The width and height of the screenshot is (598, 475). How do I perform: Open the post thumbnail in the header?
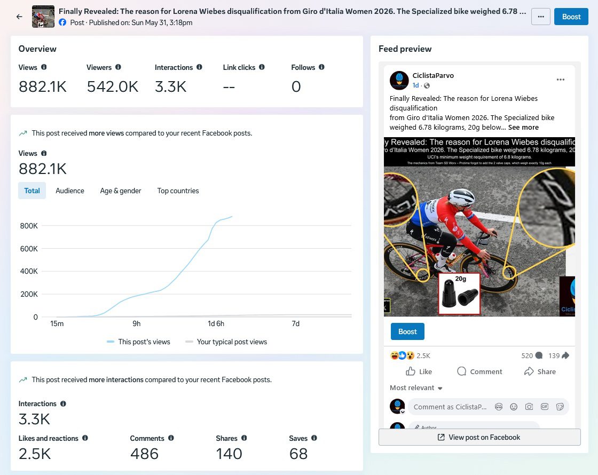point(43,17)
